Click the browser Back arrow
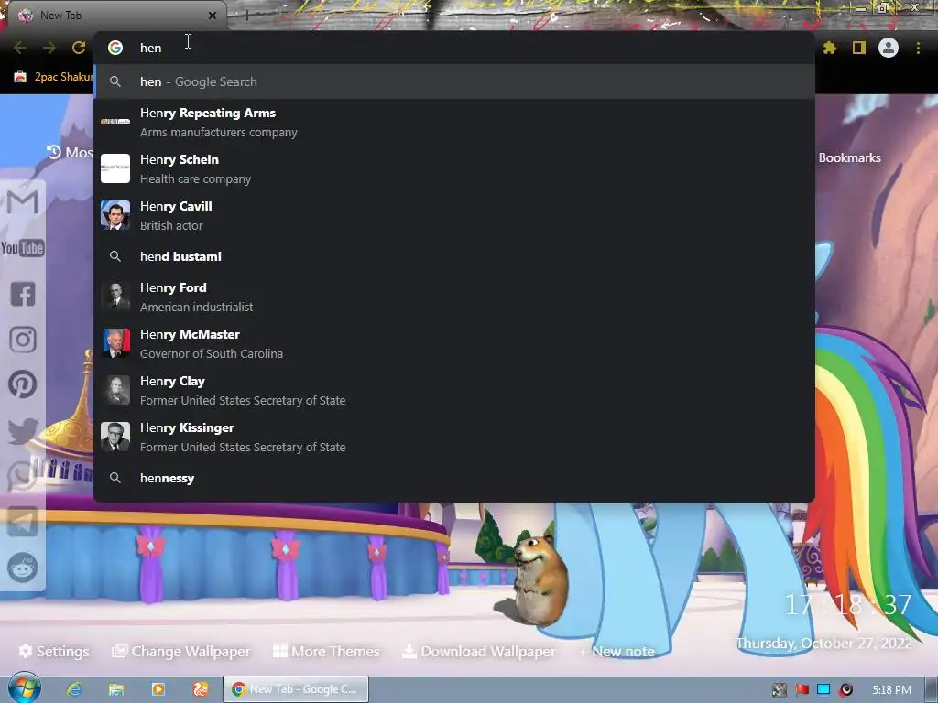 click(20, 48)
